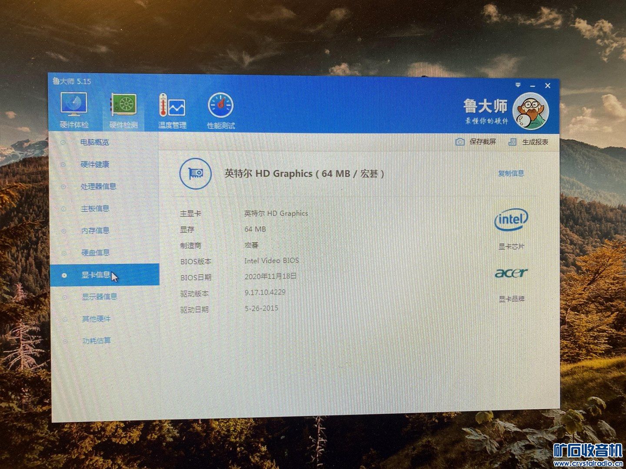Open 处理器信息 in sidebar
This screenshot has height=469, width=626.
point(98,187)
